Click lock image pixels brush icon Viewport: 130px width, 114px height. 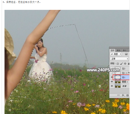[121, 64]
